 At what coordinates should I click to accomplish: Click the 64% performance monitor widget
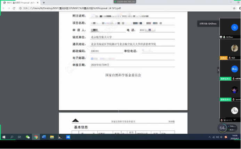pyautogui.click(x=222, y=128)
